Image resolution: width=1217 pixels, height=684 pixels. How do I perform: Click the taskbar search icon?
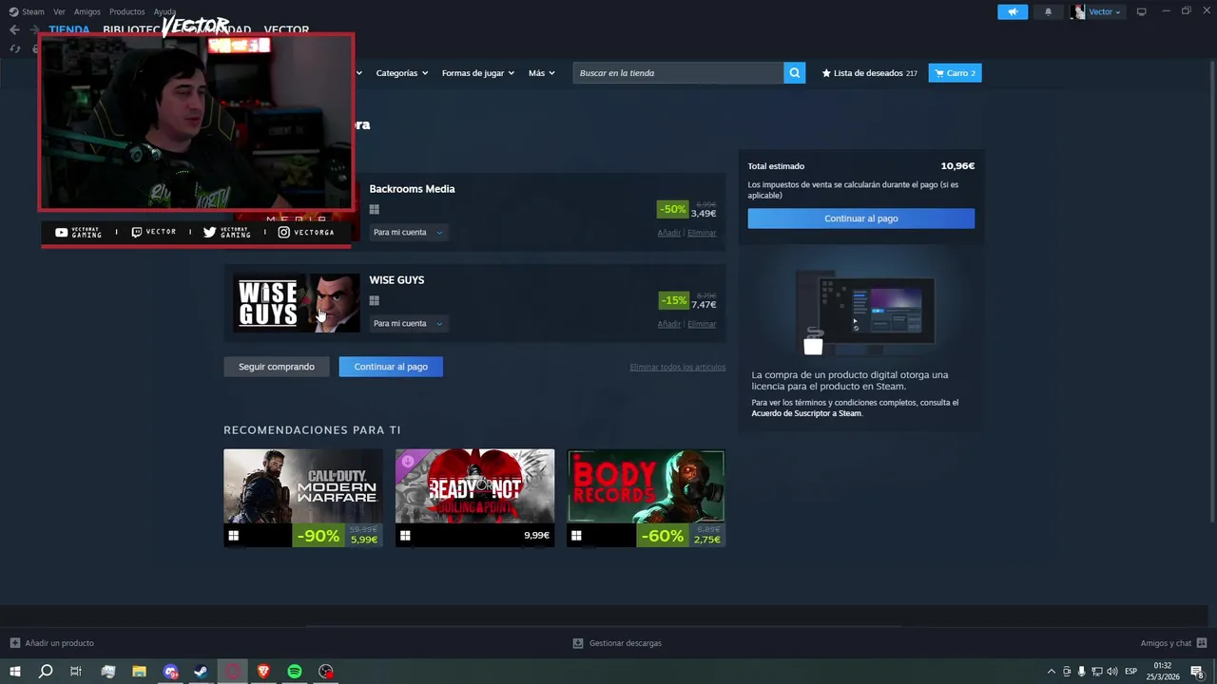point(45,672)
